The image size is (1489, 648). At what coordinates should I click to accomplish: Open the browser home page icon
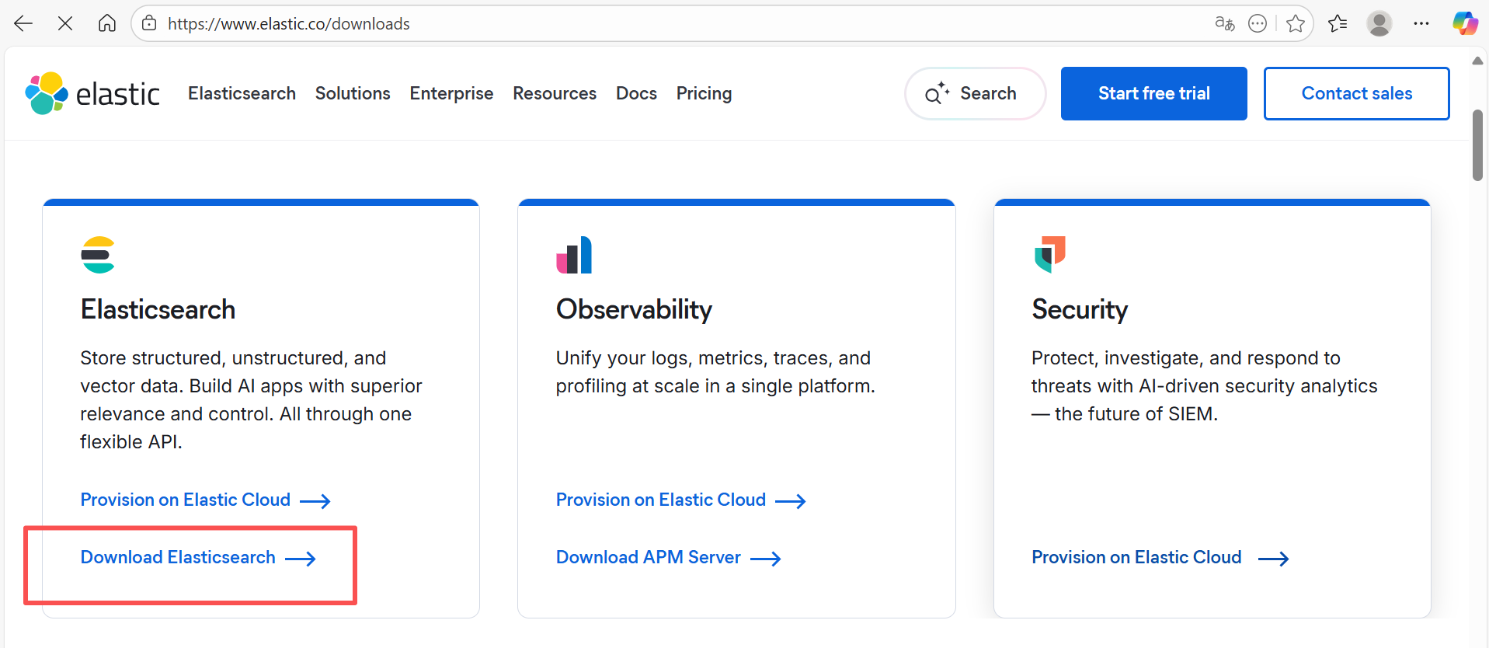click(x=107, y=23)
